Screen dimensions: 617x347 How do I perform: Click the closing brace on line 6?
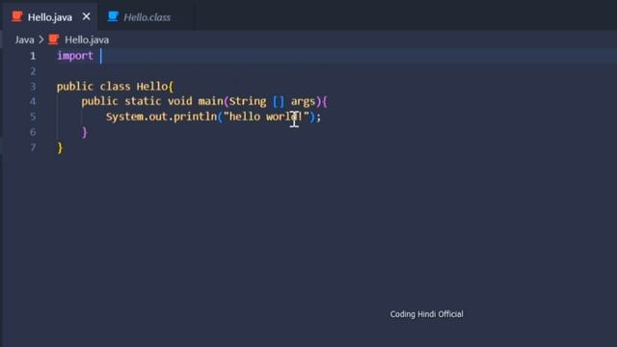tap(84, 132)
